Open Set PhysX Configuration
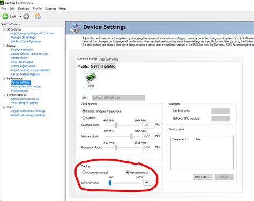 [x=26, y=41]
